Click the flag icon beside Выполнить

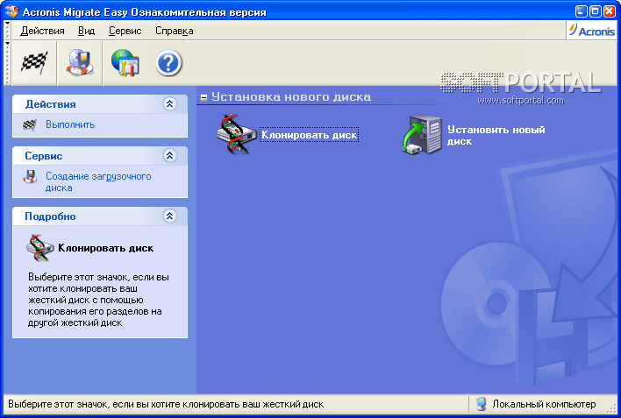[x=30, y=124]
